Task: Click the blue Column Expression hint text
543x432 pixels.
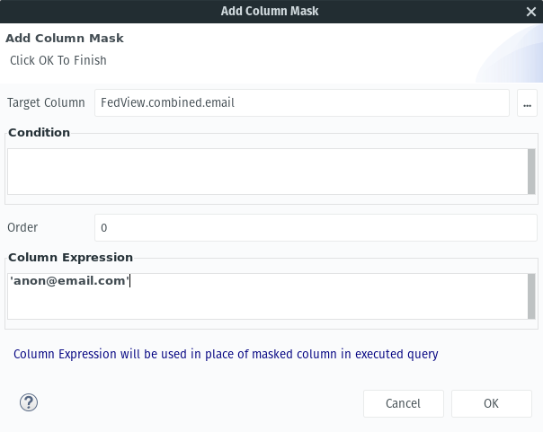Action: [x=226, y=355]
